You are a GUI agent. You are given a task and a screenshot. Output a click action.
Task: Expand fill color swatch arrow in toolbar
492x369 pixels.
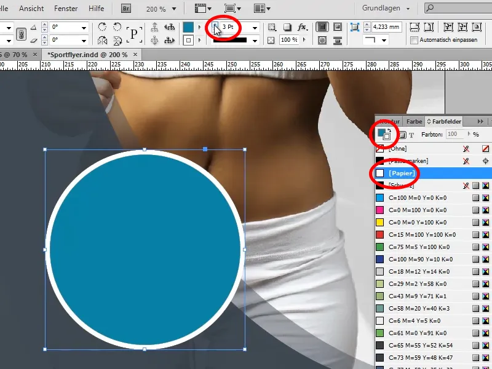pos(199,27)
